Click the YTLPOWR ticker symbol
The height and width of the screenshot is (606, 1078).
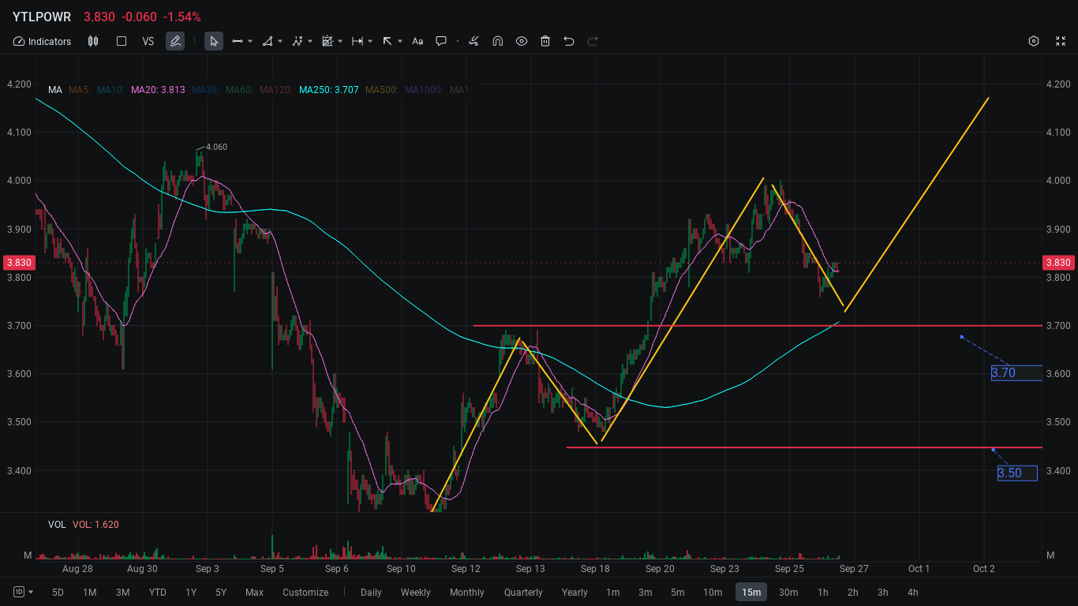42,17
